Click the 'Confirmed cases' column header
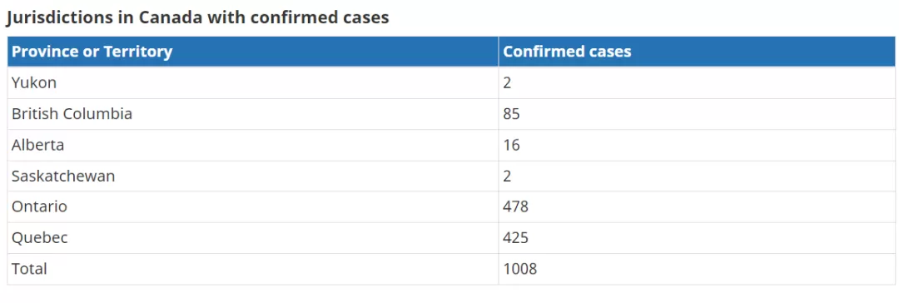The height and width of the screenshot is (303, 899). point(697,52)
